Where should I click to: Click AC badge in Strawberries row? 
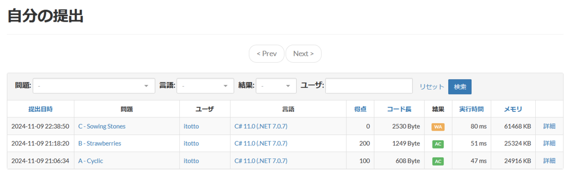(x=438, y=144)
